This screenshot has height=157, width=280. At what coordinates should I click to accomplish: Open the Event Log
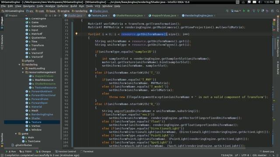coord(267,151)
